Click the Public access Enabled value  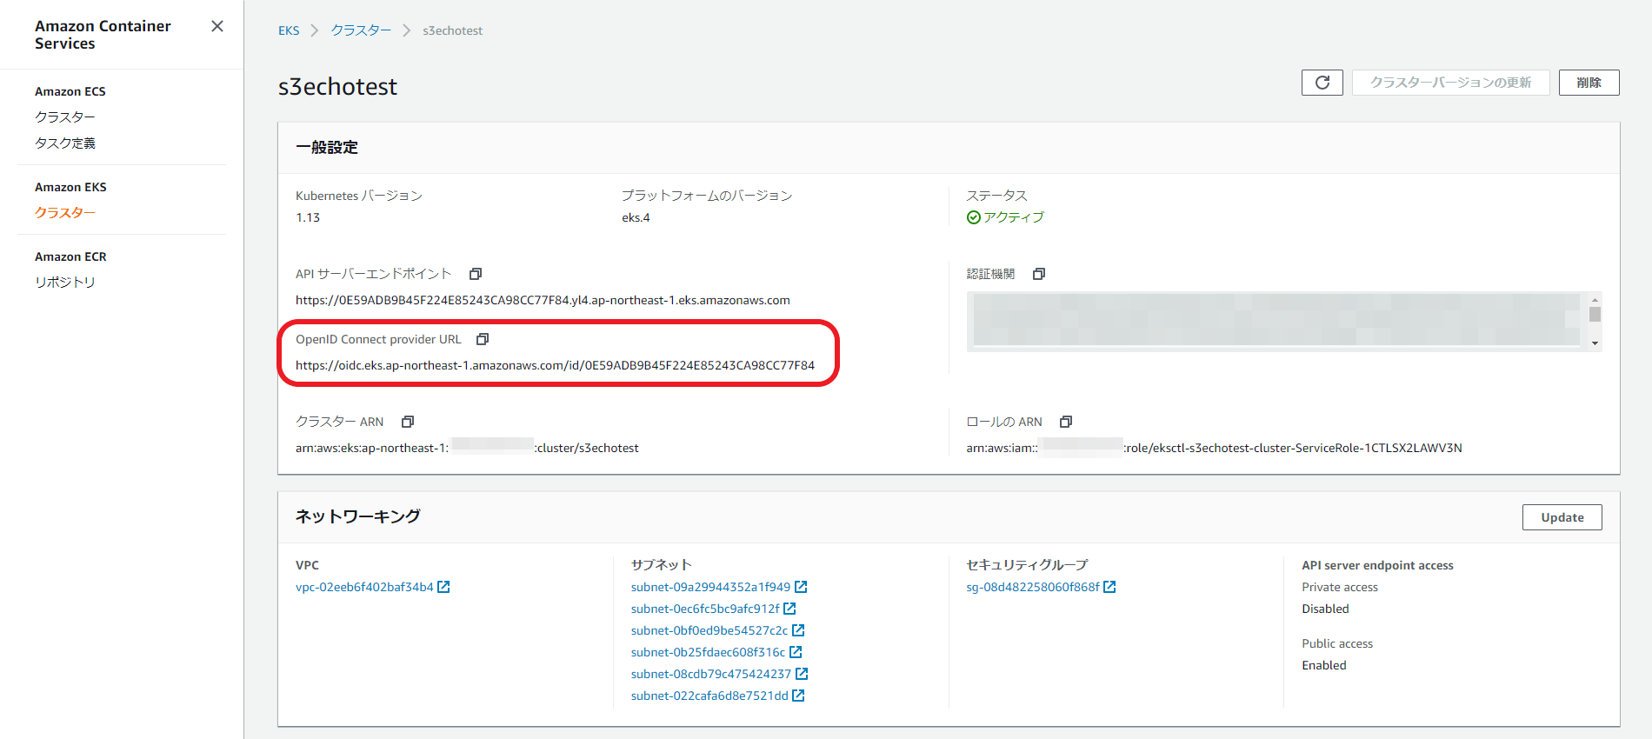[1323, 665]
